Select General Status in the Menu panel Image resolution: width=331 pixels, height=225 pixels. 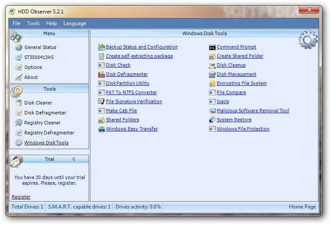pos(40,47)
